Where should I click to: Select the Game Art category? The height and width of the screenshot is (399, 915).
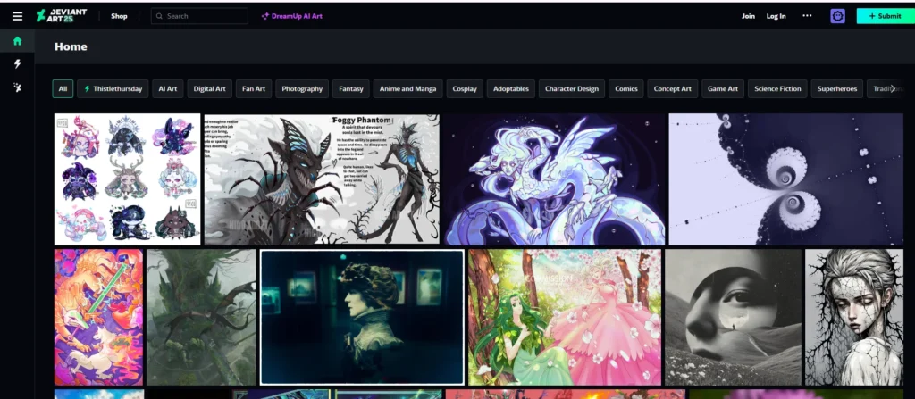[x=722, y=88]
